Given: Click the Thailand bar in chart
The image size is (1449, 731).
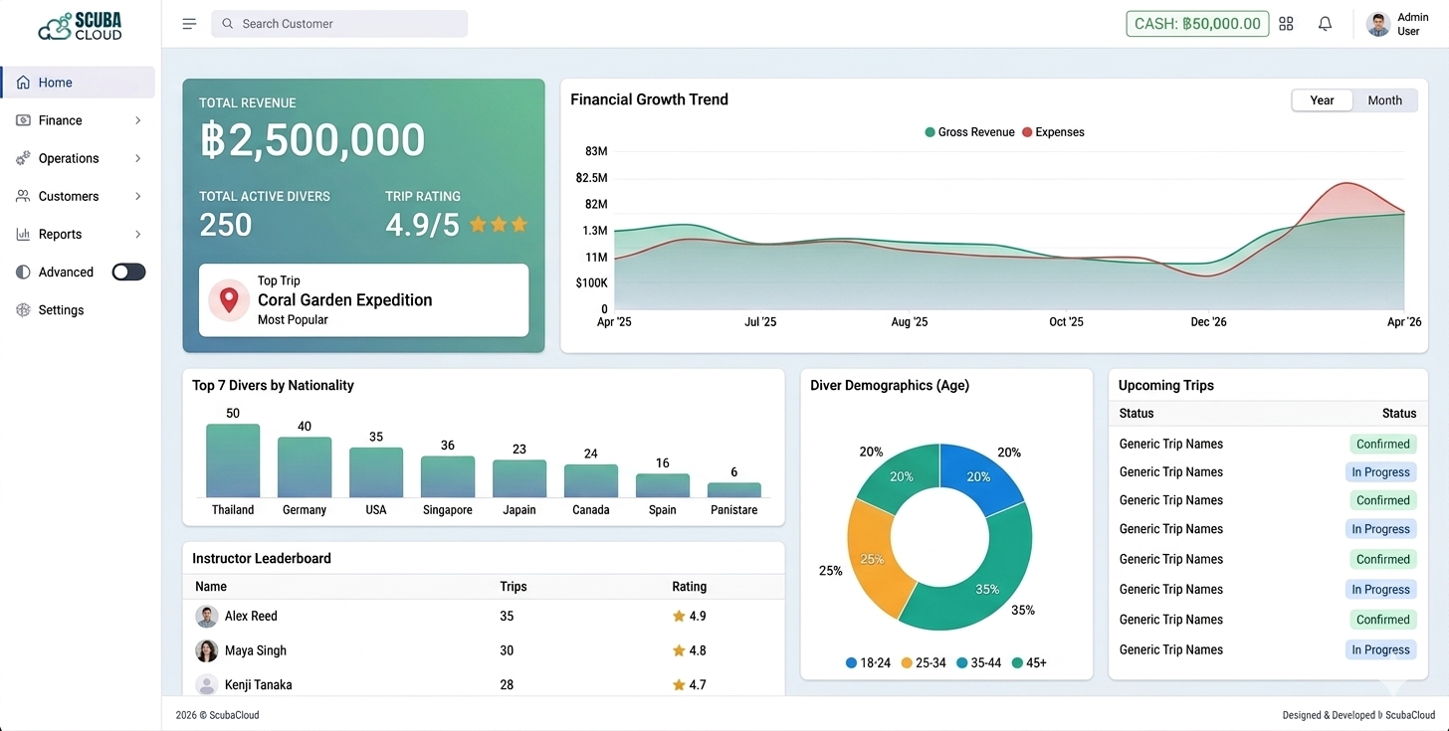Looking at the screenshot, I should pyautogui.click(x=233, y=460).
